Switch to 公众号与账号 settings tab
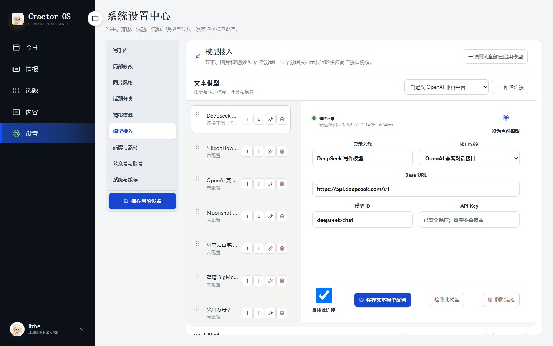 click(x=142, y=163)
